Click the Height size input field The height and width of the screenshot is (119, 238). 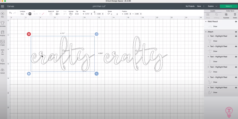(x=99, y=14)
